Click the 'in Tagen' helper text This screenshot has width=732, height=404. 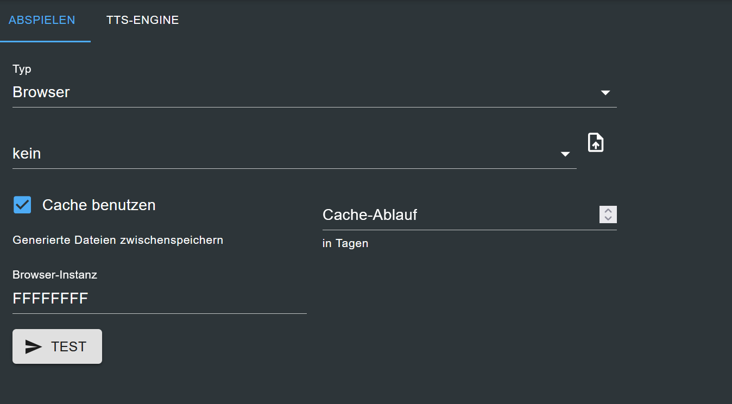(x=345, y=243)
